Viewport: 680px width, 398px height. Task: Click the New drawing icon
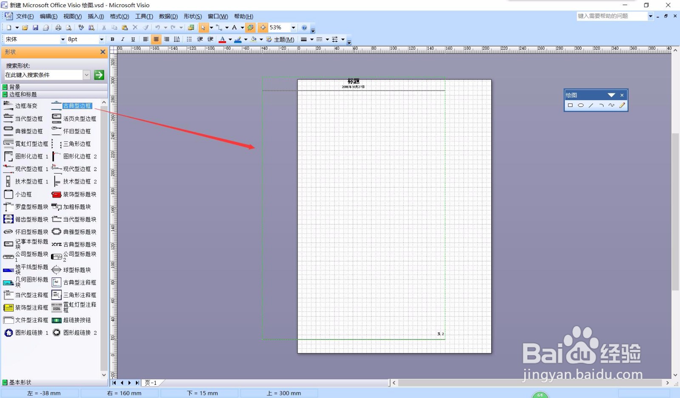click(9, 28)
